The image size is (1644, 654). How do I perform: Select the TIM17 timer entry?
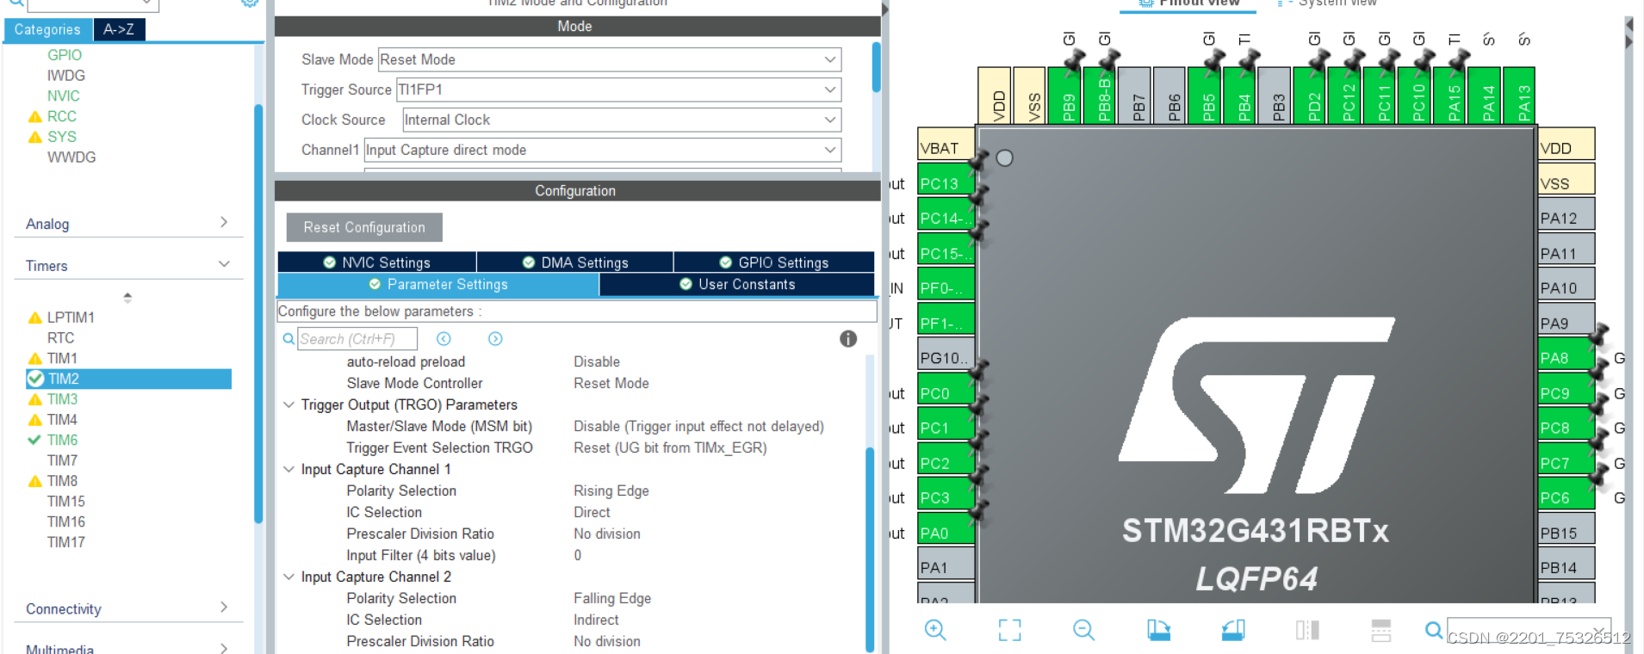(66, 542)
